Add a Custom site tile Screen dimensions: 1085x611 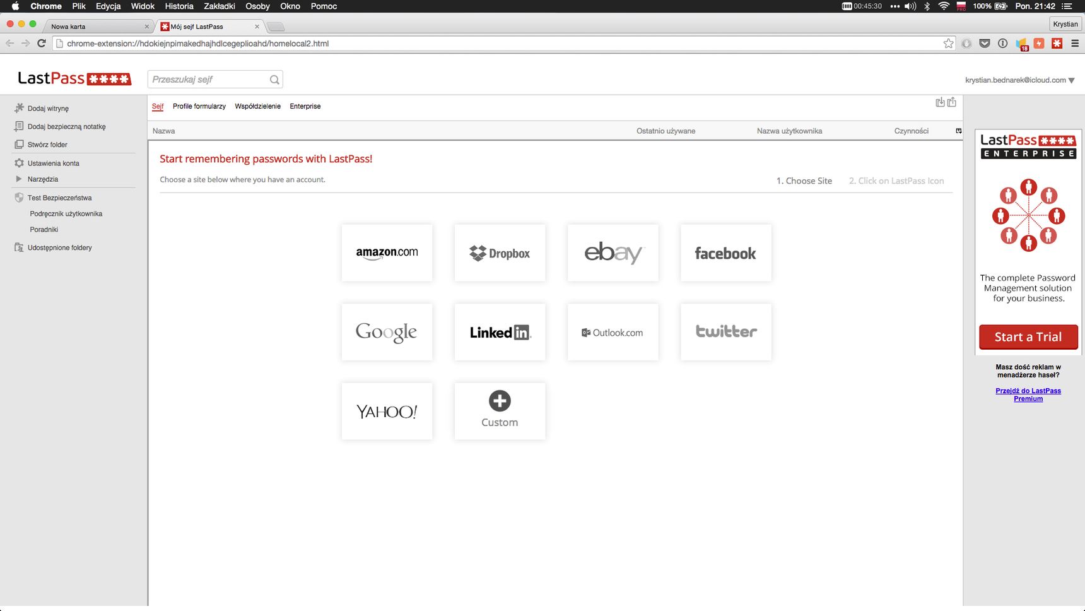click(500, 412)
